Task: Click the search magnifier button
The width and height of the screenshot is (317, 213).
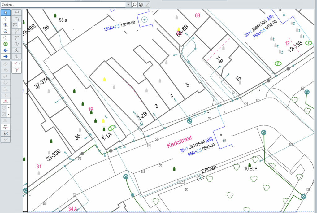Action: click(134, 4)
